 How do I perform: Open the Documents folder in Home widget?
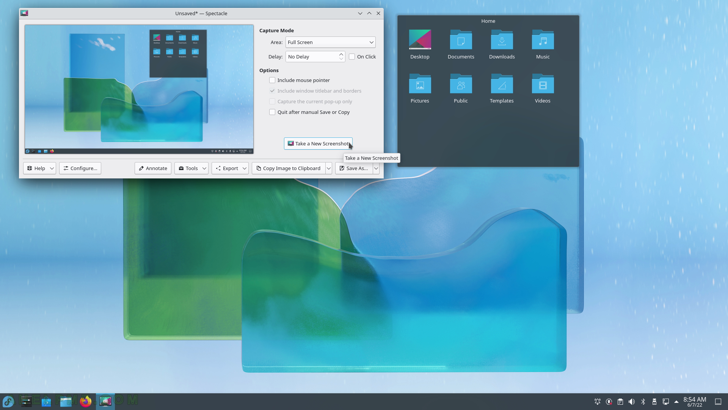(x=461, y=44)
